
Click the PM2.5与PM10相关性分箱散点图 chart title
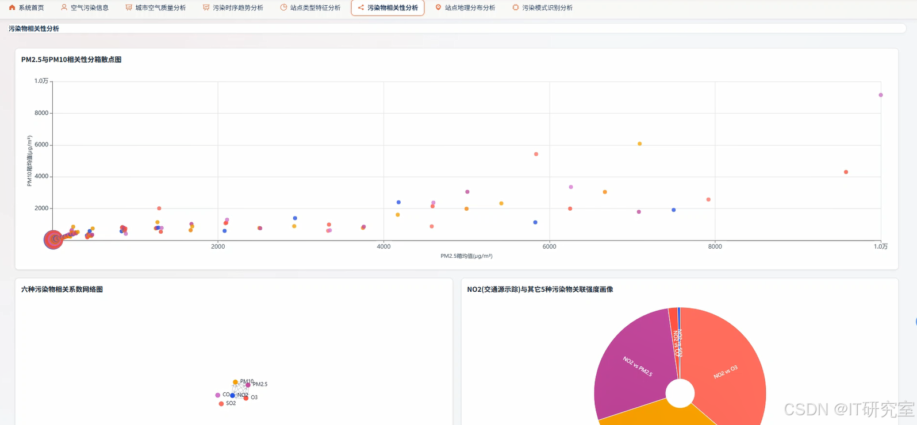(71, 60)
